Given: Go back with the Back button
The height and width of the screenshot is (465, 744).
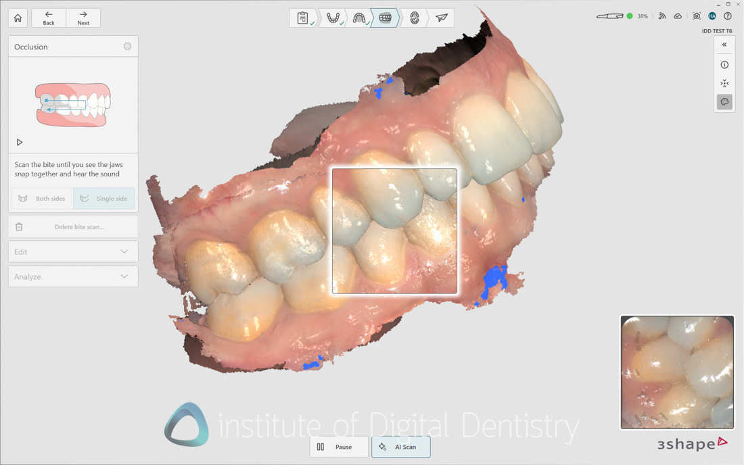Looking at the screenshot, I should [48, 18].
